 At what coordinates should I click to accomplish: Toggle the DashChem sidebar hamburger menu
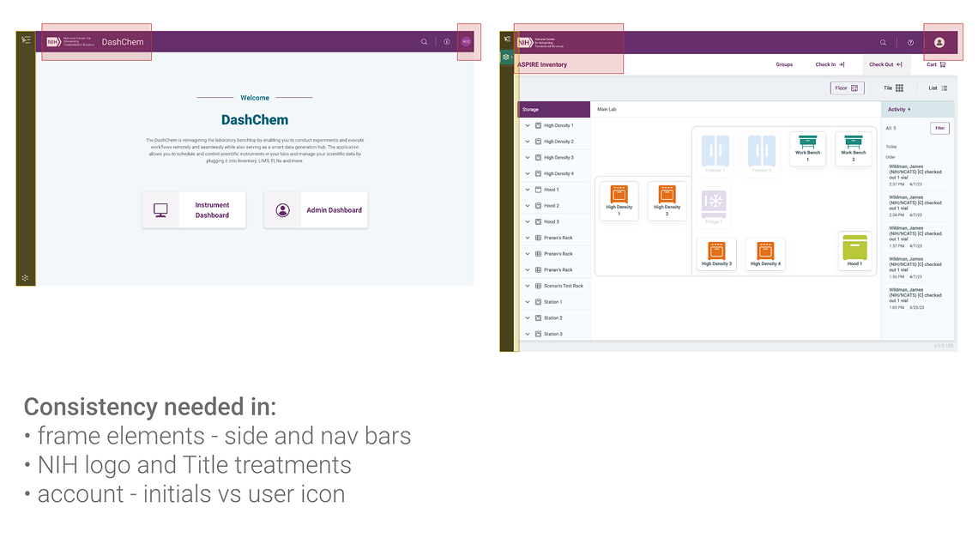(25, 39)
